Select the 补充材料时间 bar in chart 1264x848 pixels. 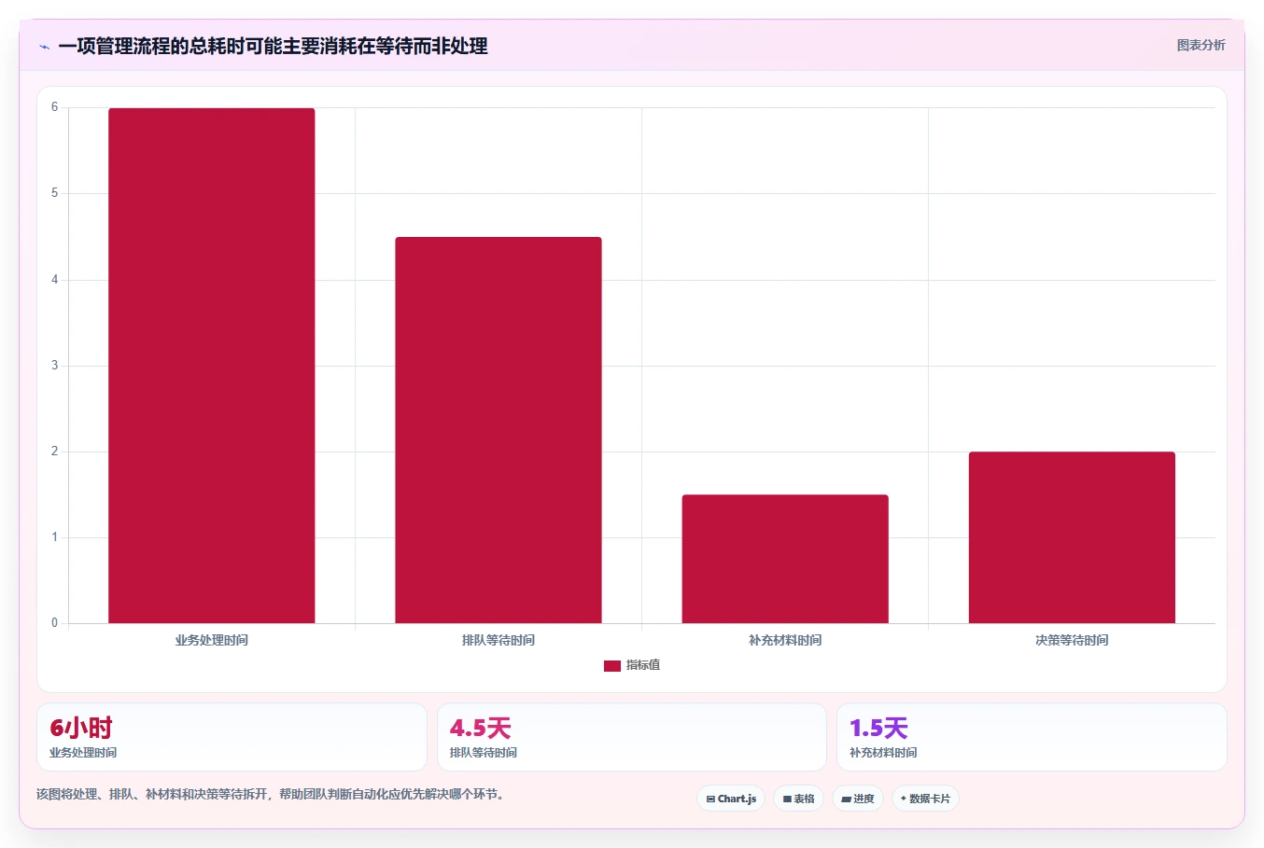click(785, 559)
